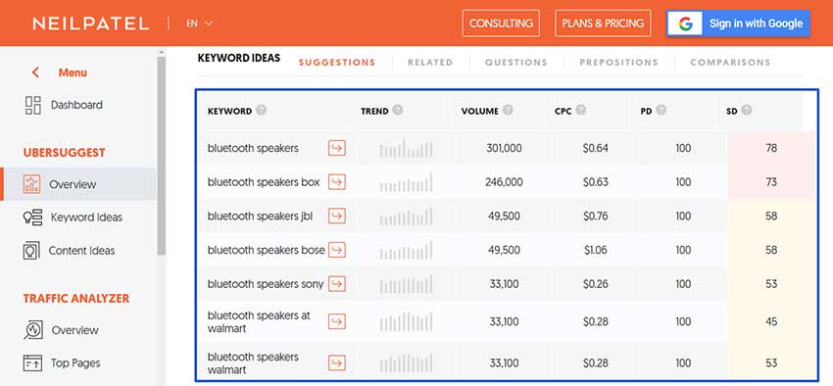
Task: Open PLANS & PRICING page
Action: pyautogui.click(x=603, y=24)
